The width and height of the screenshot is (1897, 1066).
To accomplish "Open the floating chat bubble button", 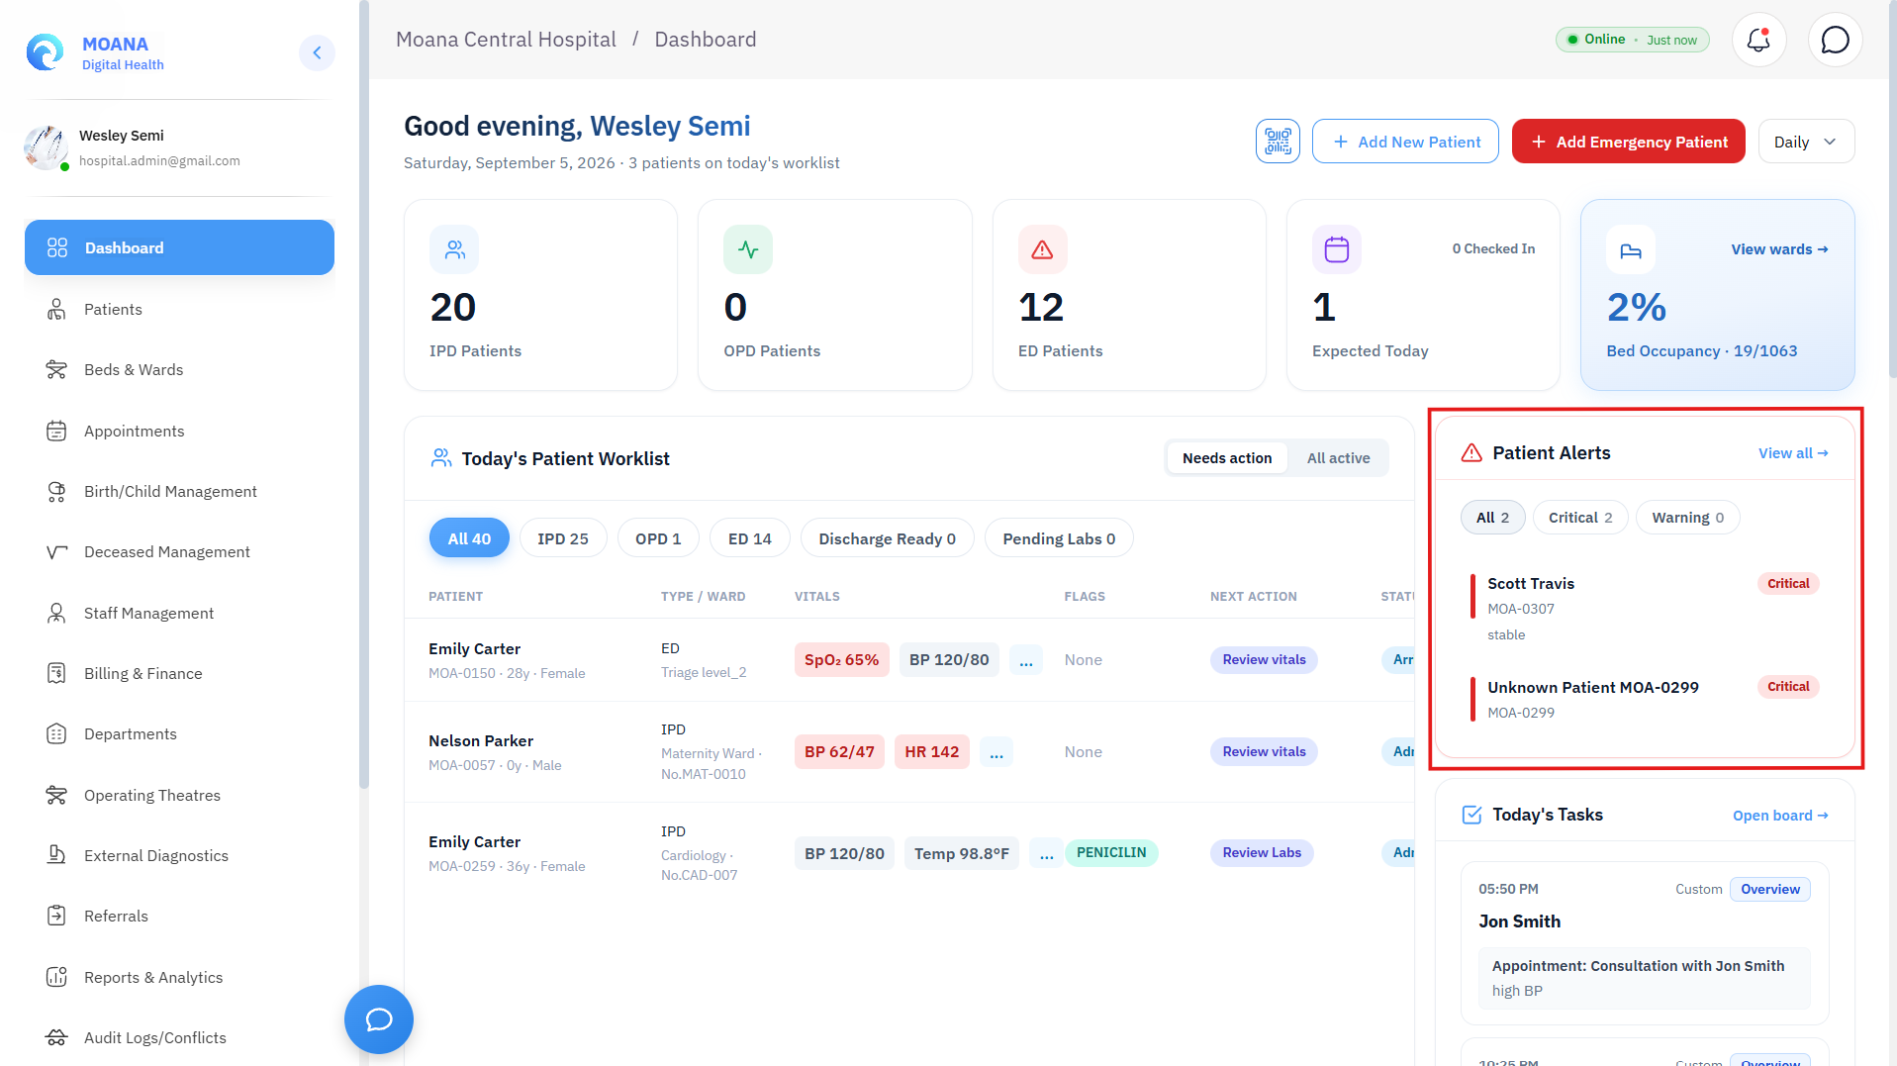I will click(x=378, y=1018).
